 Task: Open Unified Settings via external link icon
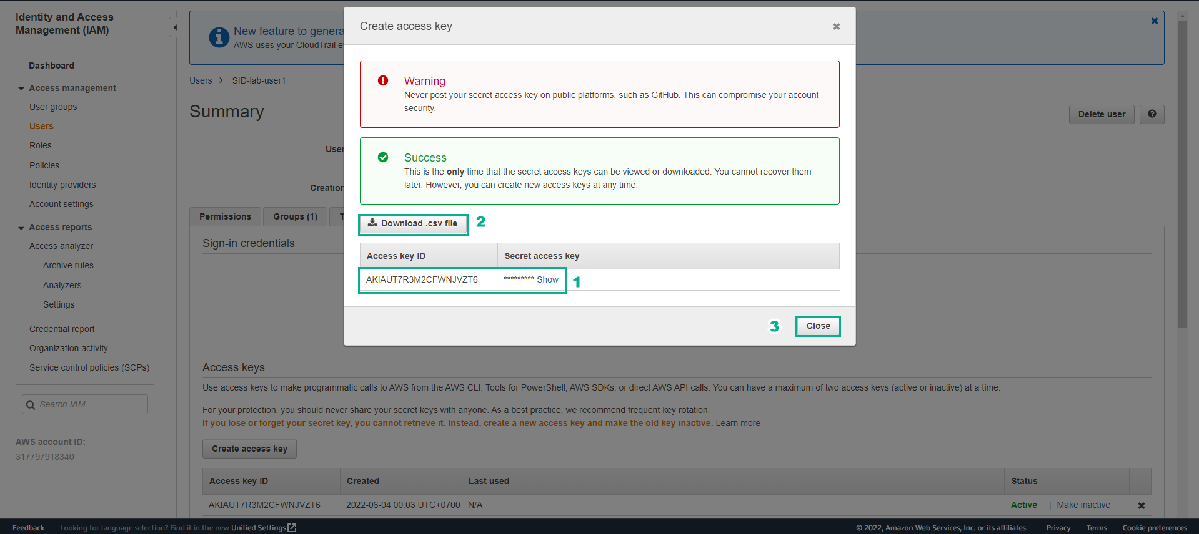(291, 527)
